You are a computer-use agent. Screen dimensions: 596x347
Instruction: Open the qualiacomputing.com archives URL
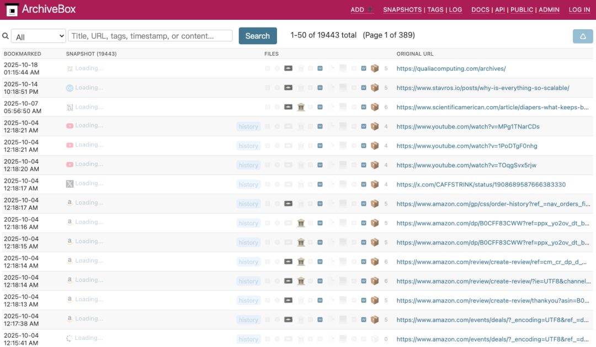click(x=451, y=69)
